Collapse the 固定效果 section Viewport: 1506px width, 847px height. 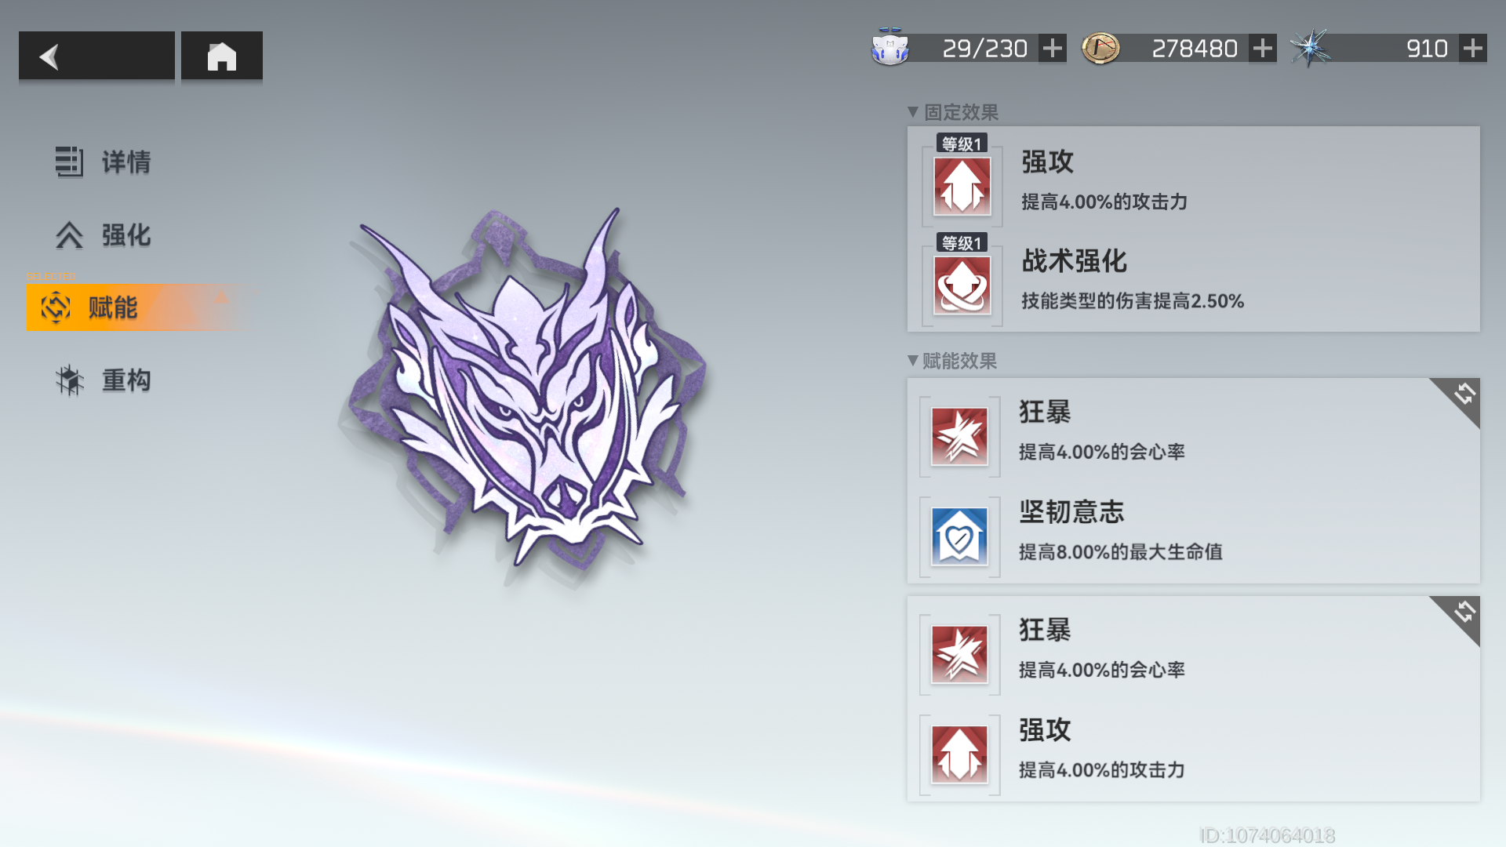point(953,112)
